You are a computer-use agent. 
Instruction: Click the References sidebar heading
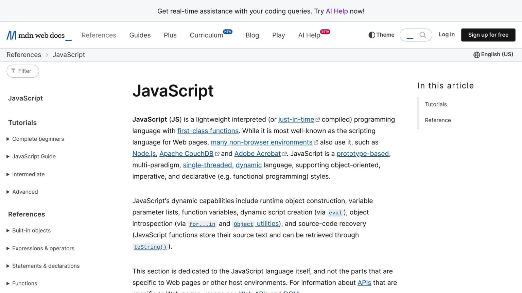click(x=27, y=214)
